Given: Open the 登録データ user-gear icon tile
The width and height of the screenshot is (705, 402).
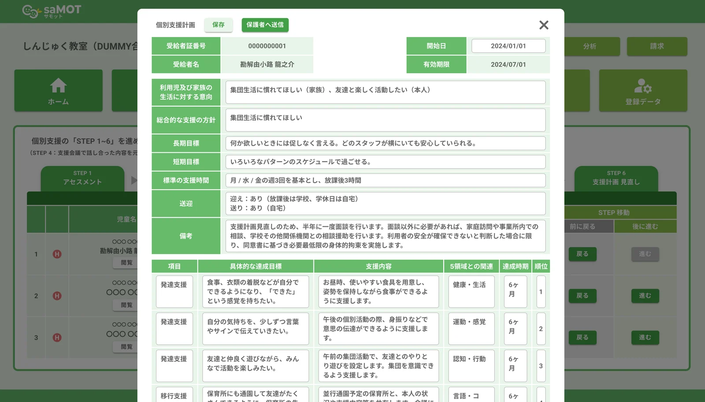Looking at the screenshot, I should tap(643, 91).
